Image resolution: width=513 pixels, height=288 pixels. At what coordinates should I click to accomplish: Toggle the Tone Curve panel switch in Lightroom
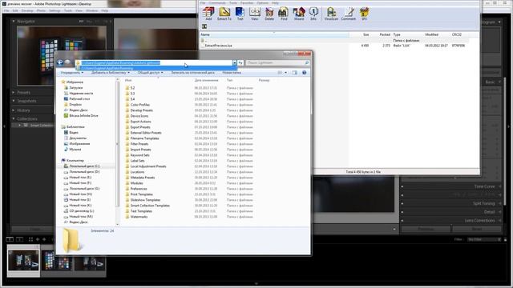[x=402, y=186]
